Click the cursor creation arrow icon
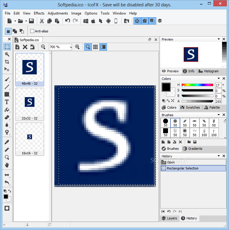Screen dimensions: 229x230 click(x=101, y=21)
